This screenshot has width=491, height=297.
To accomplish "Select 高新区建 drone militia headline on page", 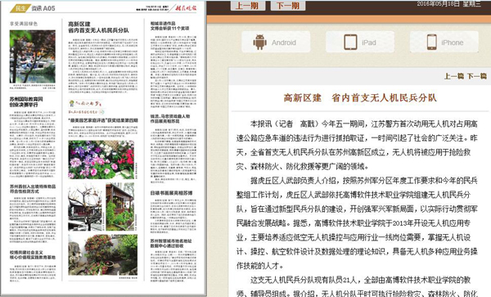I will point(99,27).
